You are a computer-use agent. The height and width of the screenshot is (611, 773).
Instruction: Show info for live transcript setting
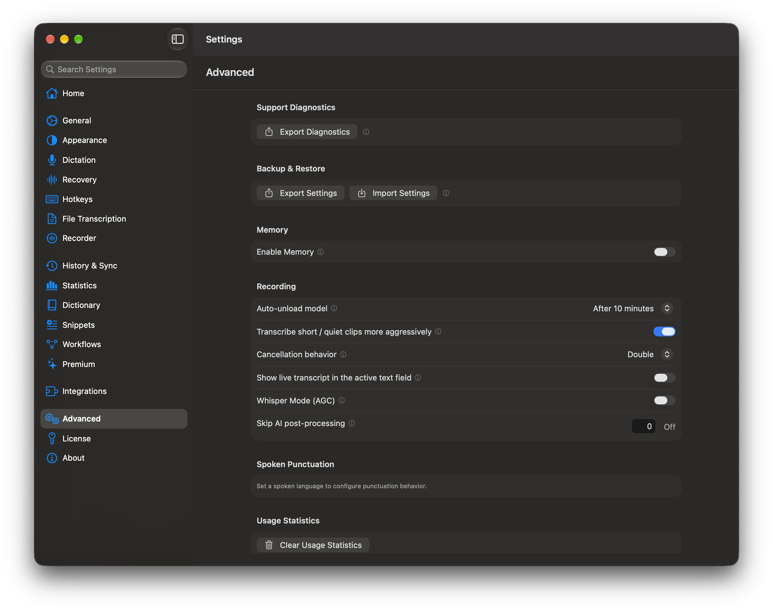tap(418, 378)
